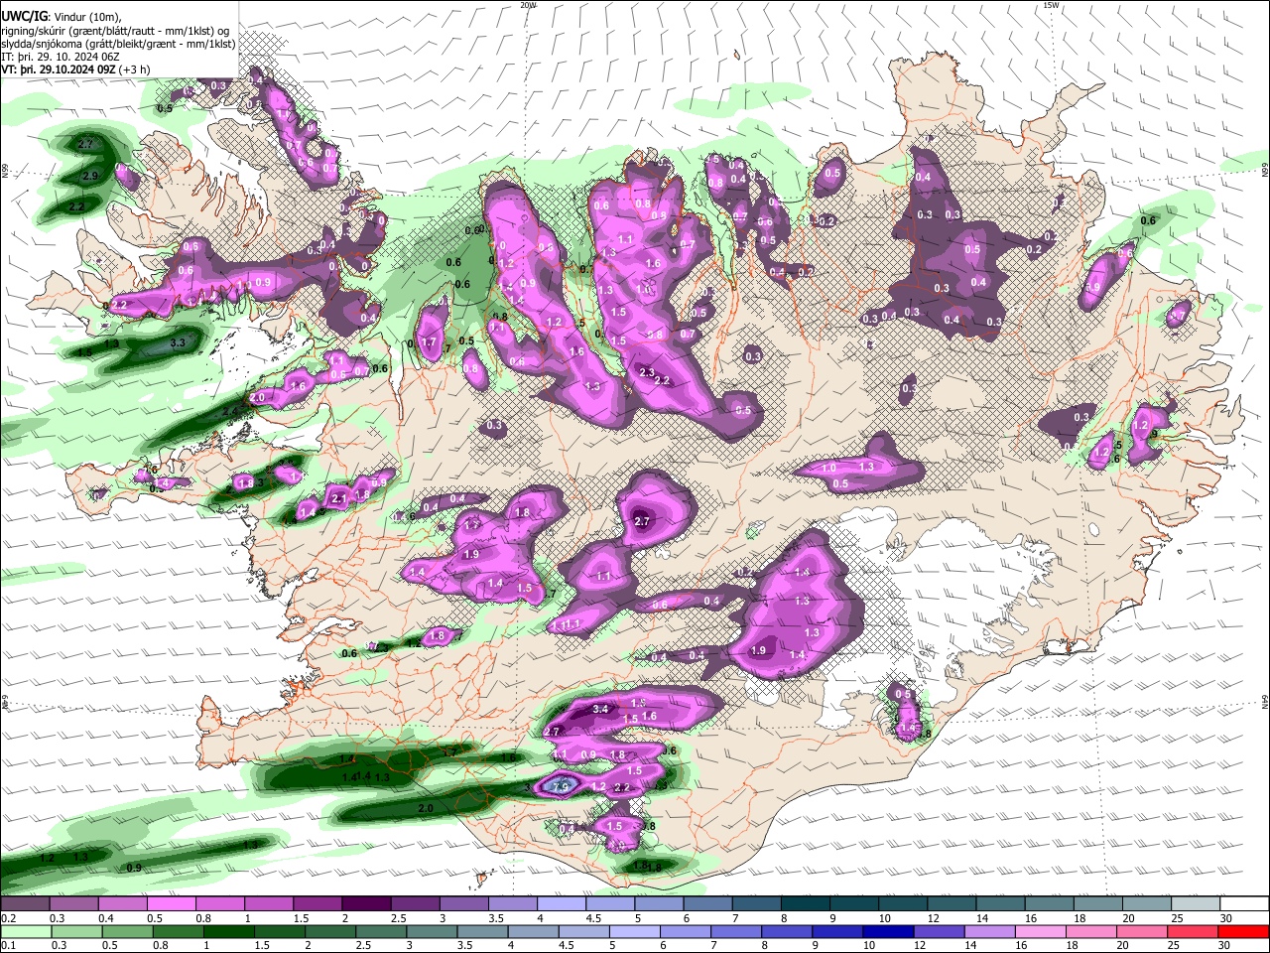Image resolution: width=1270 pixels, height=953 pixels.
Task: Select the crimson 25–30 rain scale swatch
Action: coord(1194,931)
